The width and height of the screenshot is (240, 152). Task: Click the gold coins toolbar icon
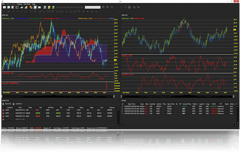[31, 7]
